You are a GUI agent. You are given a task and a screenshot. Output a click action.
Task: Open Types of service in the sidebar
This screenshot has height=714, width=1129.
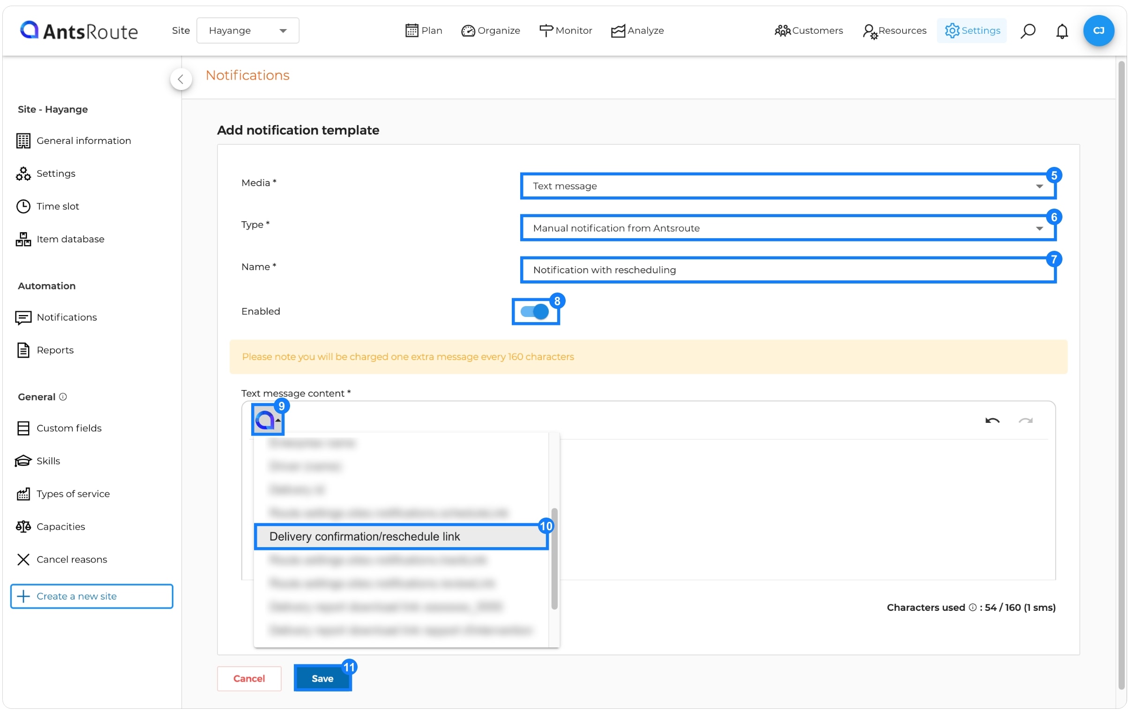[x=63, y=494]
